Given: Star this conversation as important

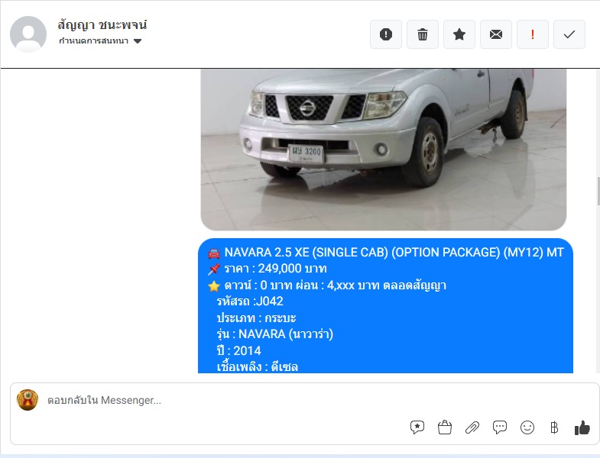Looking at the screenshot, I should (459, 34).
